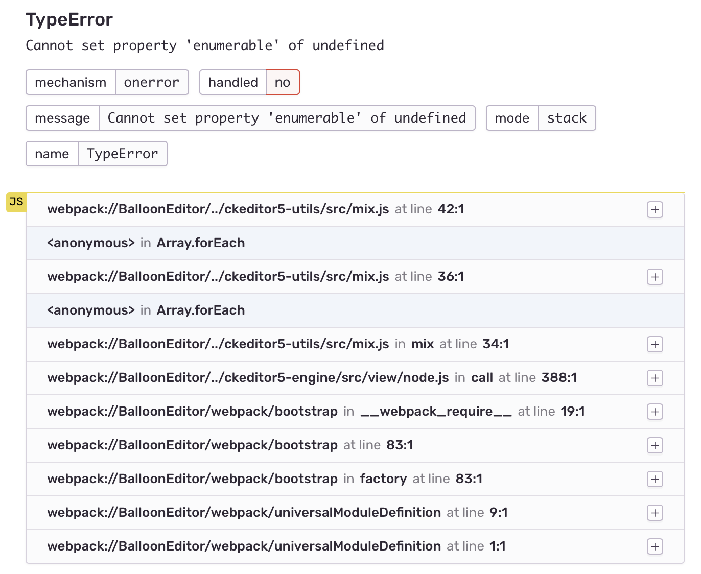This screenshot has width=701, height=574.
Task: Expand the universalModuleDefinition frame at line 1:1
Action: click(x=655, y=546)
